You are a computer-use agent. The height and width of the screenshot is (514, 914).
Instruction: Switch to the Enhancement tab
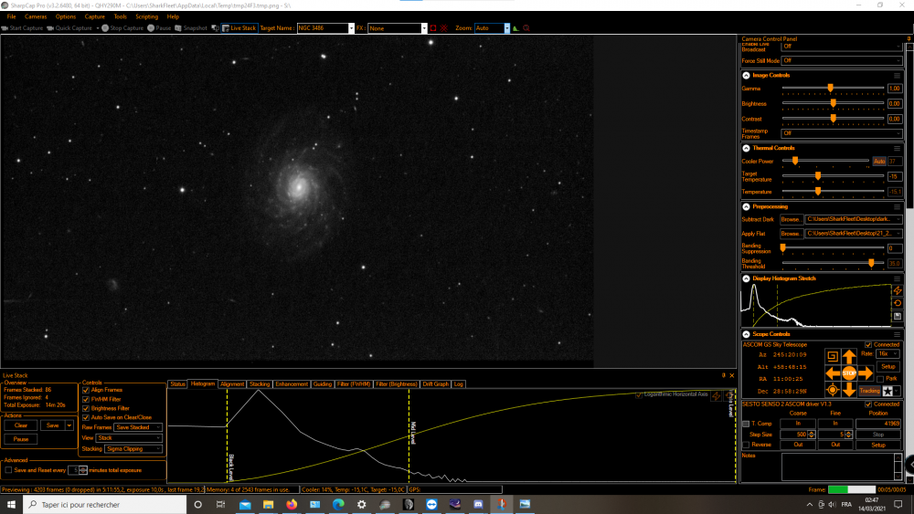coord(292,384)
